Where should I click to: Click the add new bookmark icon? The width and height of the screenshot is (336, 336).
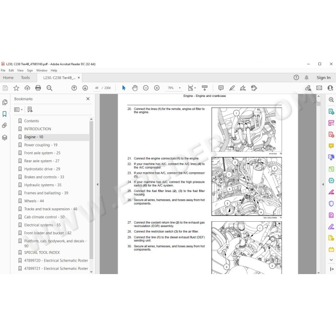(30, 109)
